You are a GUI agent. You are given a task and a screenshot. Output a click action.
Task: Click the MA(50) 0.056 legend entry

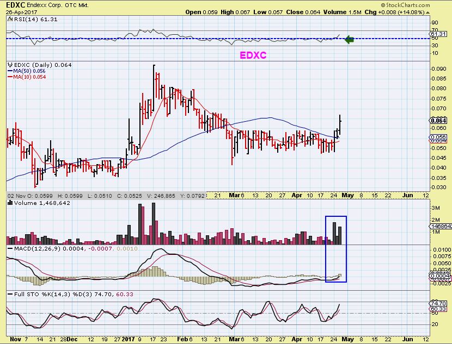[x=27, y=71]
